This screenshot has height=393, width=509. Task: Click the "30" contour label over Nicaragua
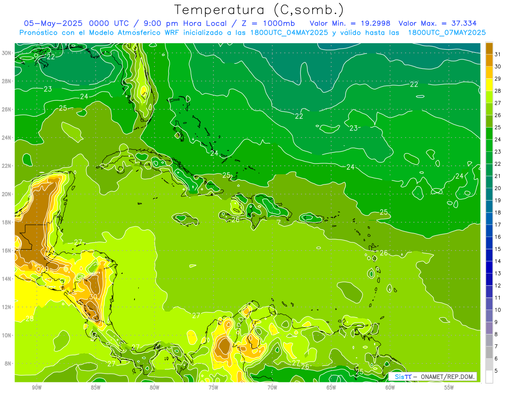[x=93, y=296]
